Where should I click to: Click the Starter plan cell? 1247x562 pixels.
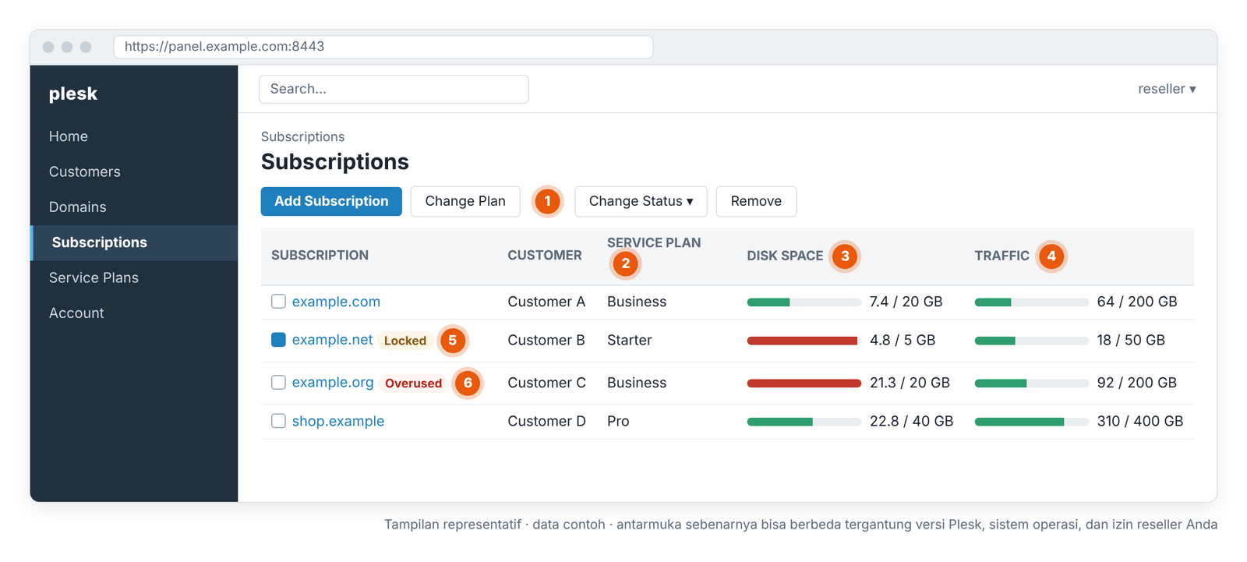(x=630, y=340)
